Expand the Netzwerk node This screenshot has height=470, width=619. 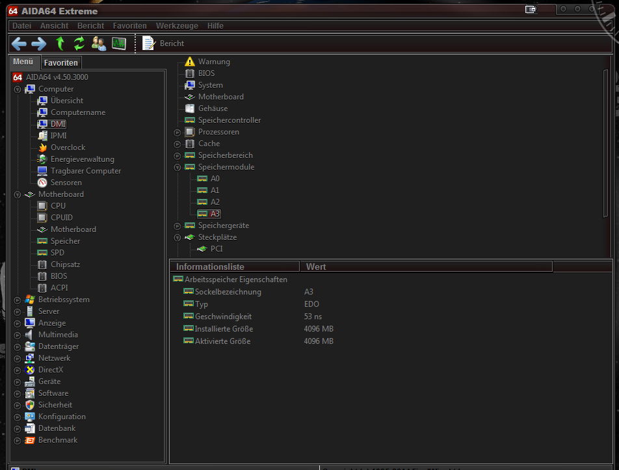click(x=18, y=359)
